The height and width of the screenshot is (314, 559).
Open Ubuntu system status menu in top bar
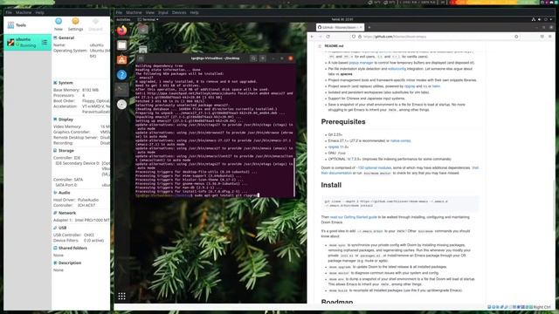(x=542, y=19)
